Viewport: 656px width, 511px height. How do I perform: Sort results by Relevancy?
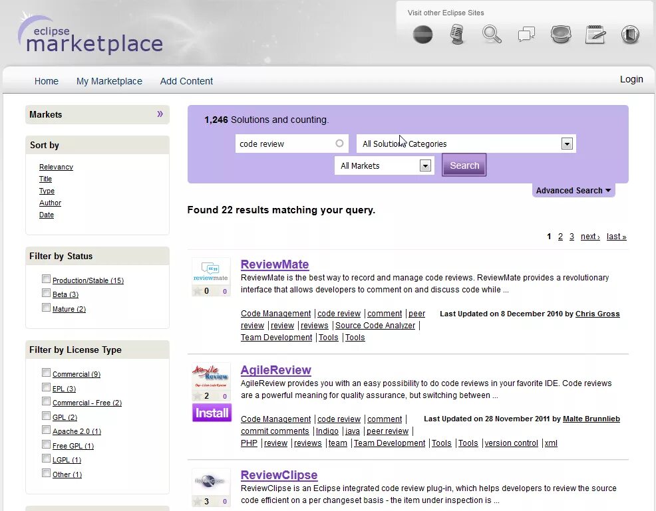coord(56,167)
